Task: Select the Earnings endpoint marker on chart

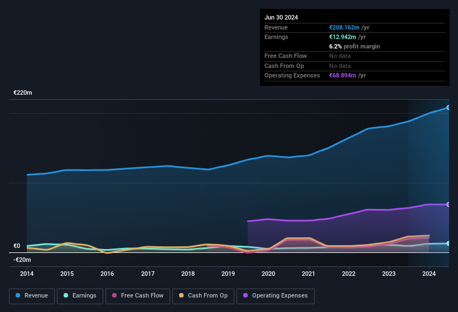Action: 449,243
